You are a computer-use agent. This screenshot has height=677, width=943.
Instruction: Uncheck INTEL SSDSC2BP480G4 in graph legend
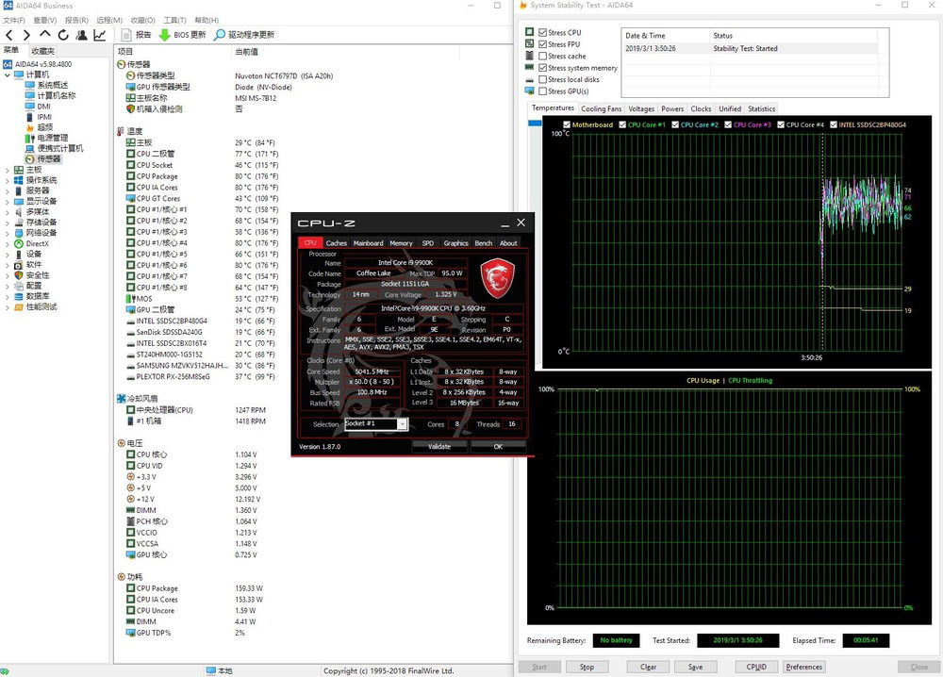point(834,124)
